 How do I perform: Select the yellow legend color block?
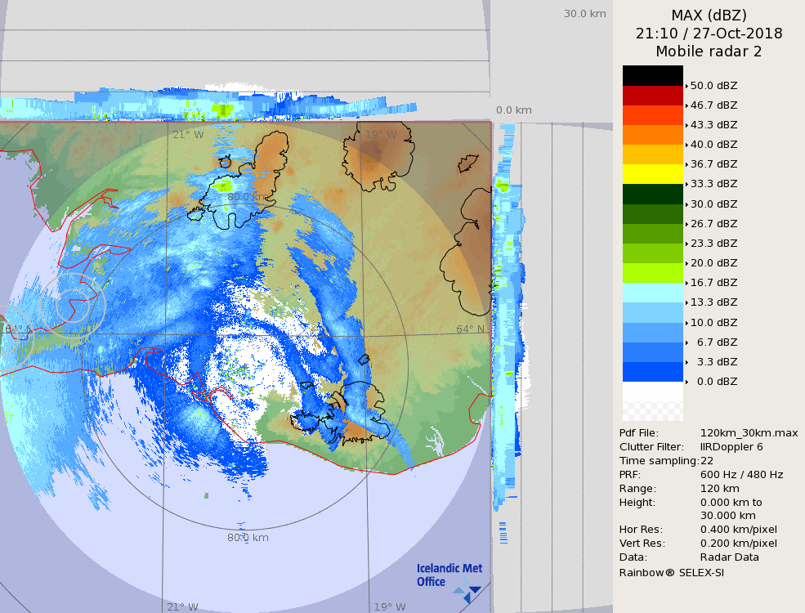(x=652, y=173)
